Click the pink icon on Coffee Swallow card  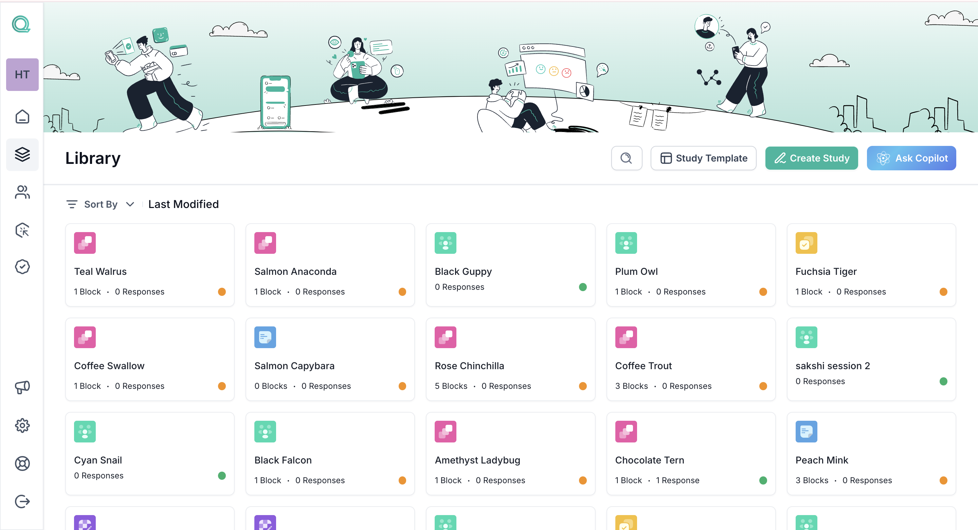(85, 337)
